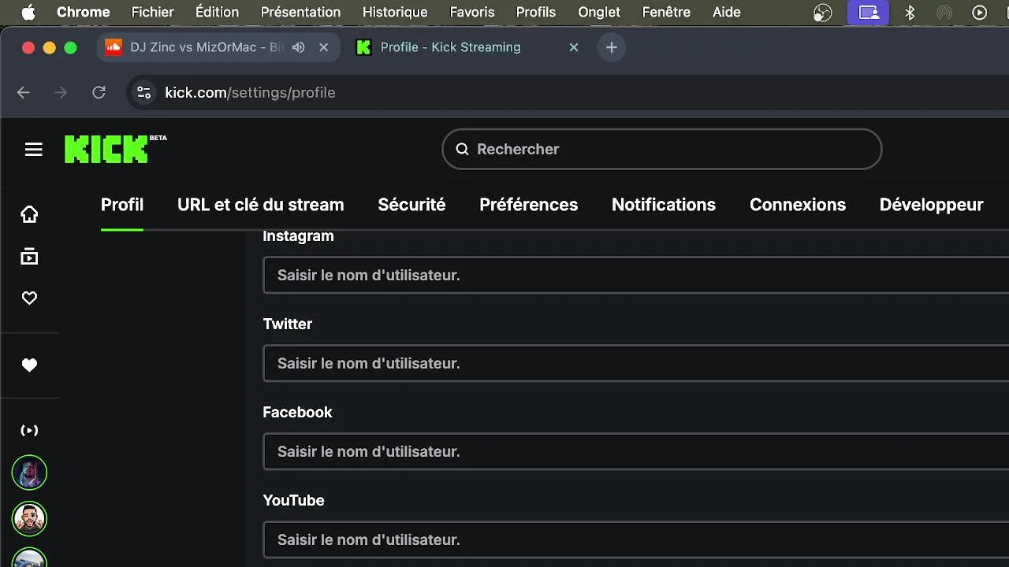Click the Instagram field label
The width and height of the screenshot is (1009, 567).
298,236
